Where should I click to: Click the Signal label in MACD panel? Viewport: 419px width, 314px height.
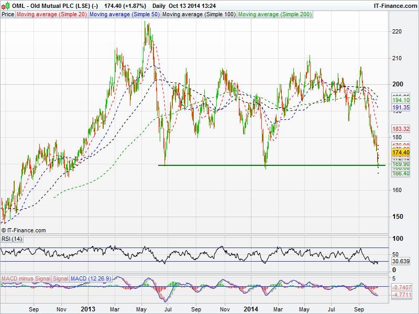[x=60, y=278]
